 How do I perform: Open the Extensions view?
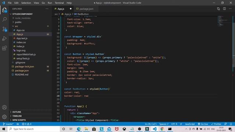[4, 48]
